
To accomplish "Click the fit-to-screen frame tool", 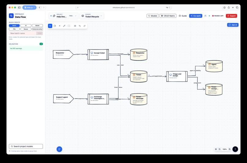I will click(x=69, y=26).
